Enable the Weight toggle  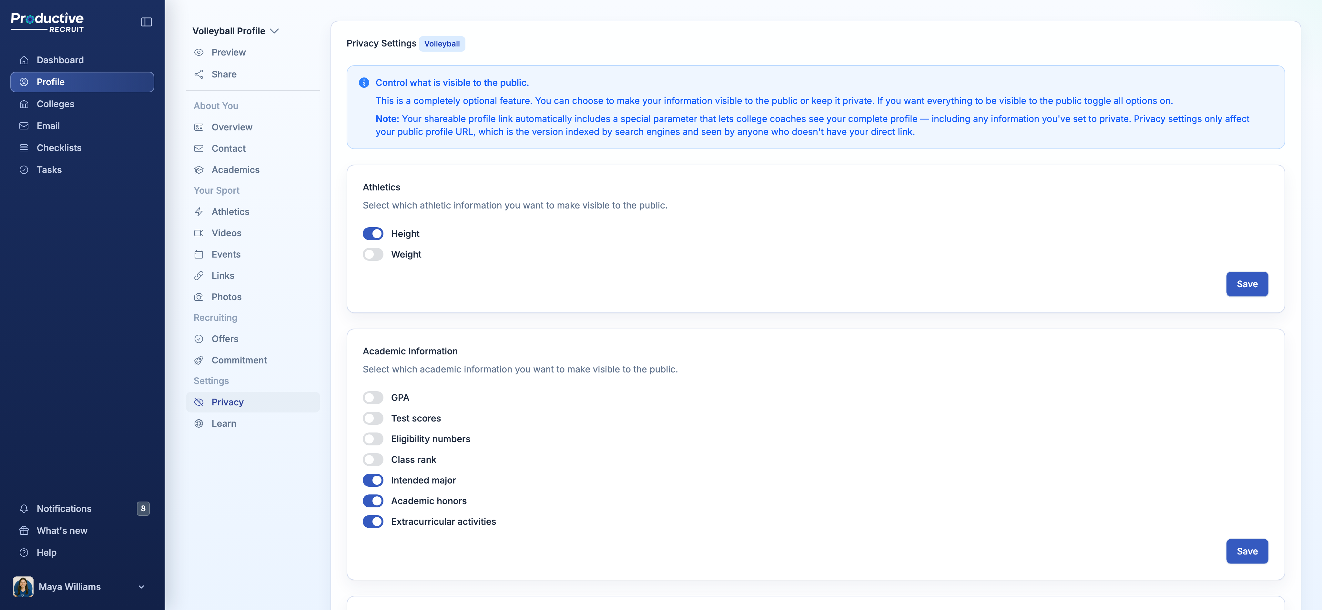(x=373, y=254)
